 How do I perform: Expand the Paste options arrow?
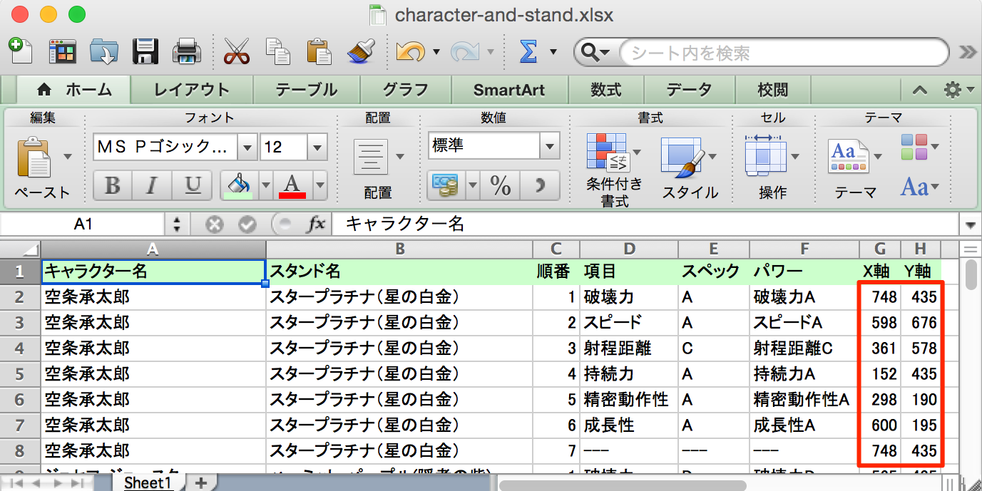click(x=68, y=157)
